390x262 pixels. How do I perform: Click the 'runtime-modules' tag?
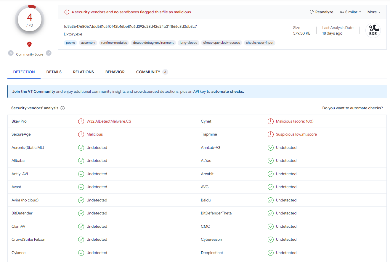(114, 43)
